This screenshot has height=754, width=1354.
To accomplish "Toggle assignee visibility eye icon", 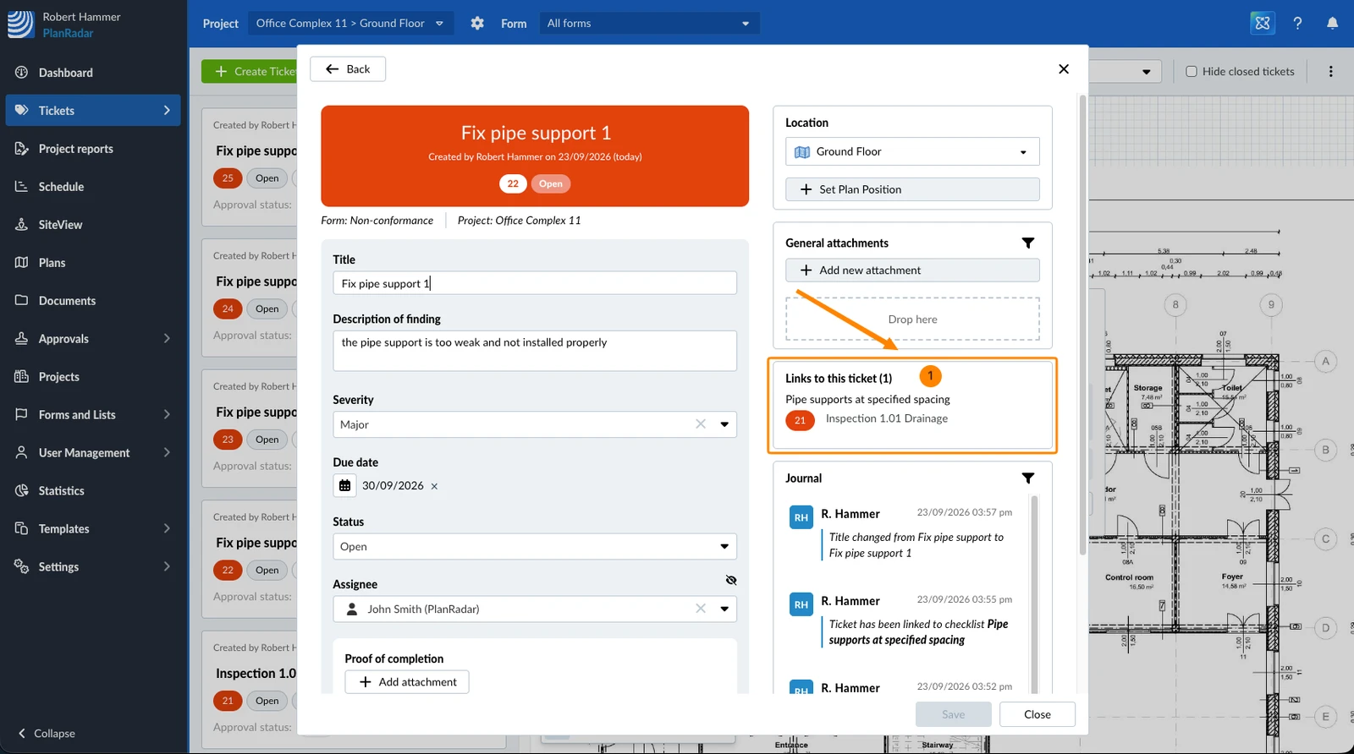I will (x=731, y=581).
